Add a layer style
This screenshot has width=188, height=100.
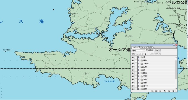point(152,91)
